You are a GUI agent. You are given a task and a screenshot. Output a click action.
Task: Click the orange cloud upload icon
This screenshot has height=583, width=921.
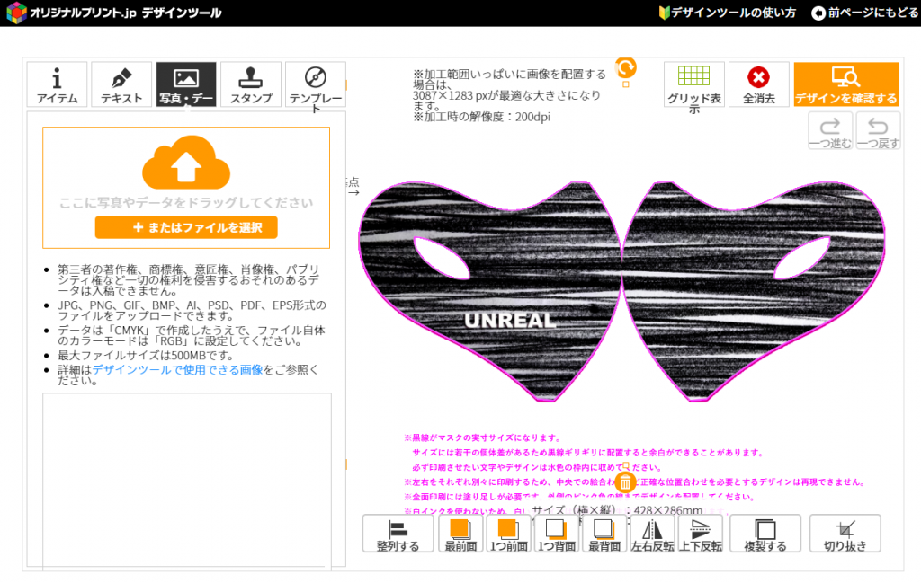click(x=186, y=162)
